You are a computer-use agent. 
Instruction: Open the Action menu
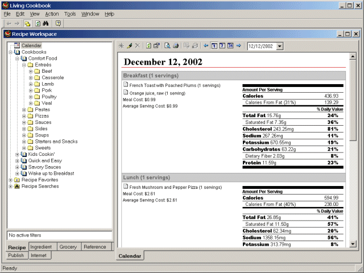pyautogui.click(x=52, y=14)
